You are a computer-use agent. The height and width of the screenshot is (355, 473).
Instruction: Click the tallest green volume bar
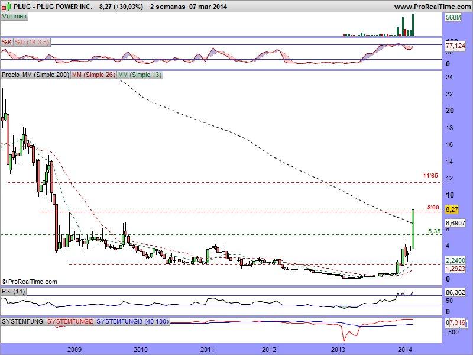[x=413, y=25]
